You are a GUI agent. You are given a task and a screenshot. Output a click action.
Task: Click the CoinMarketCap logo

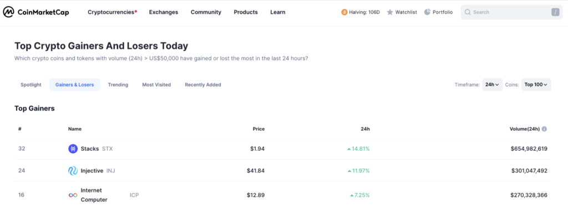click(36, 12)
